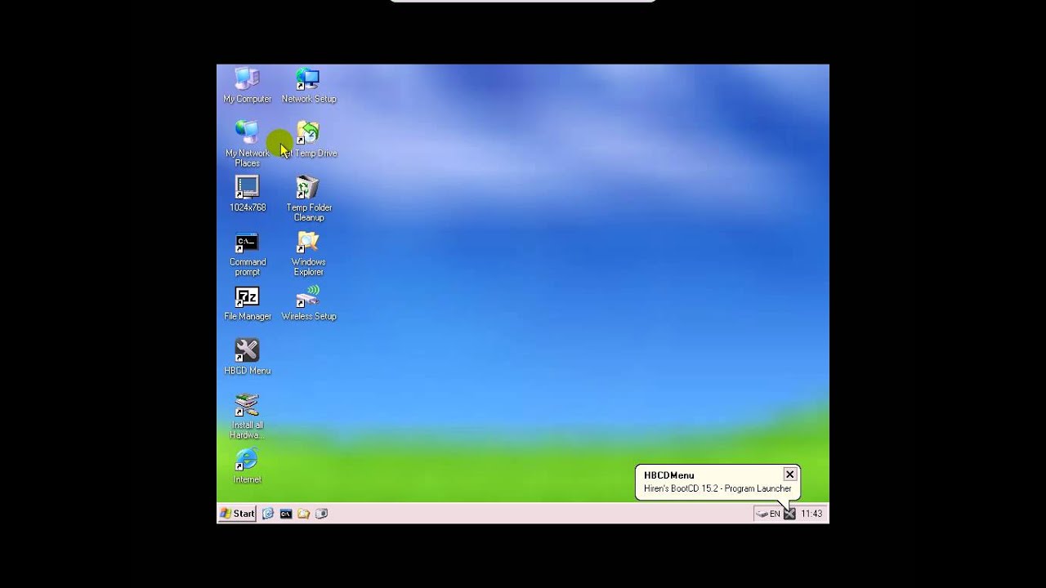
Task: Open the My Computer desktop icon
Action: 247,87
